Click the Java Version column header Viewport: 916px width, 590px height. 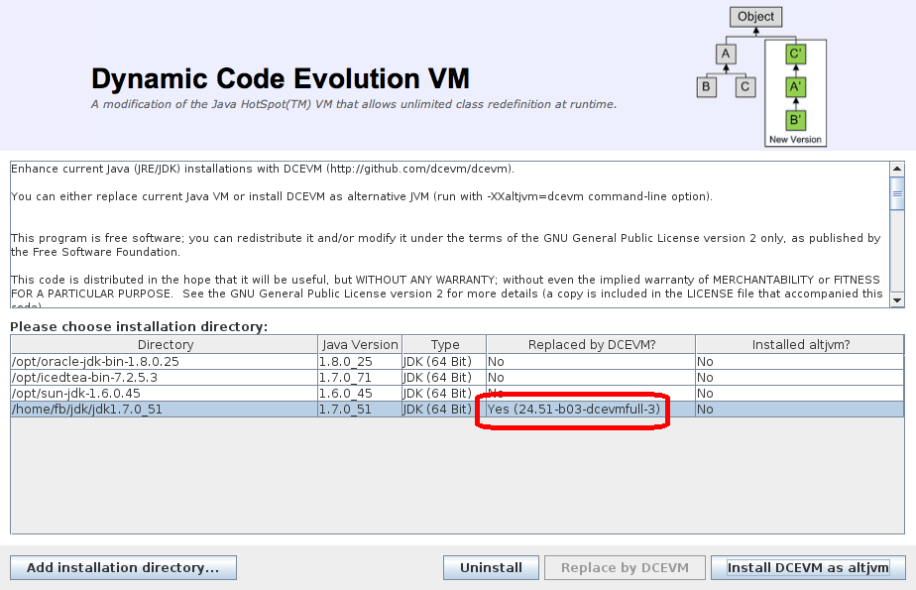click(x=360, y=345)
